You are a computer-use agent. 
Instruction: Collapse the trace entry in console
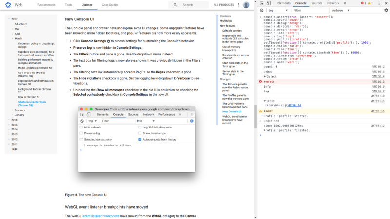tap(265, 101)
